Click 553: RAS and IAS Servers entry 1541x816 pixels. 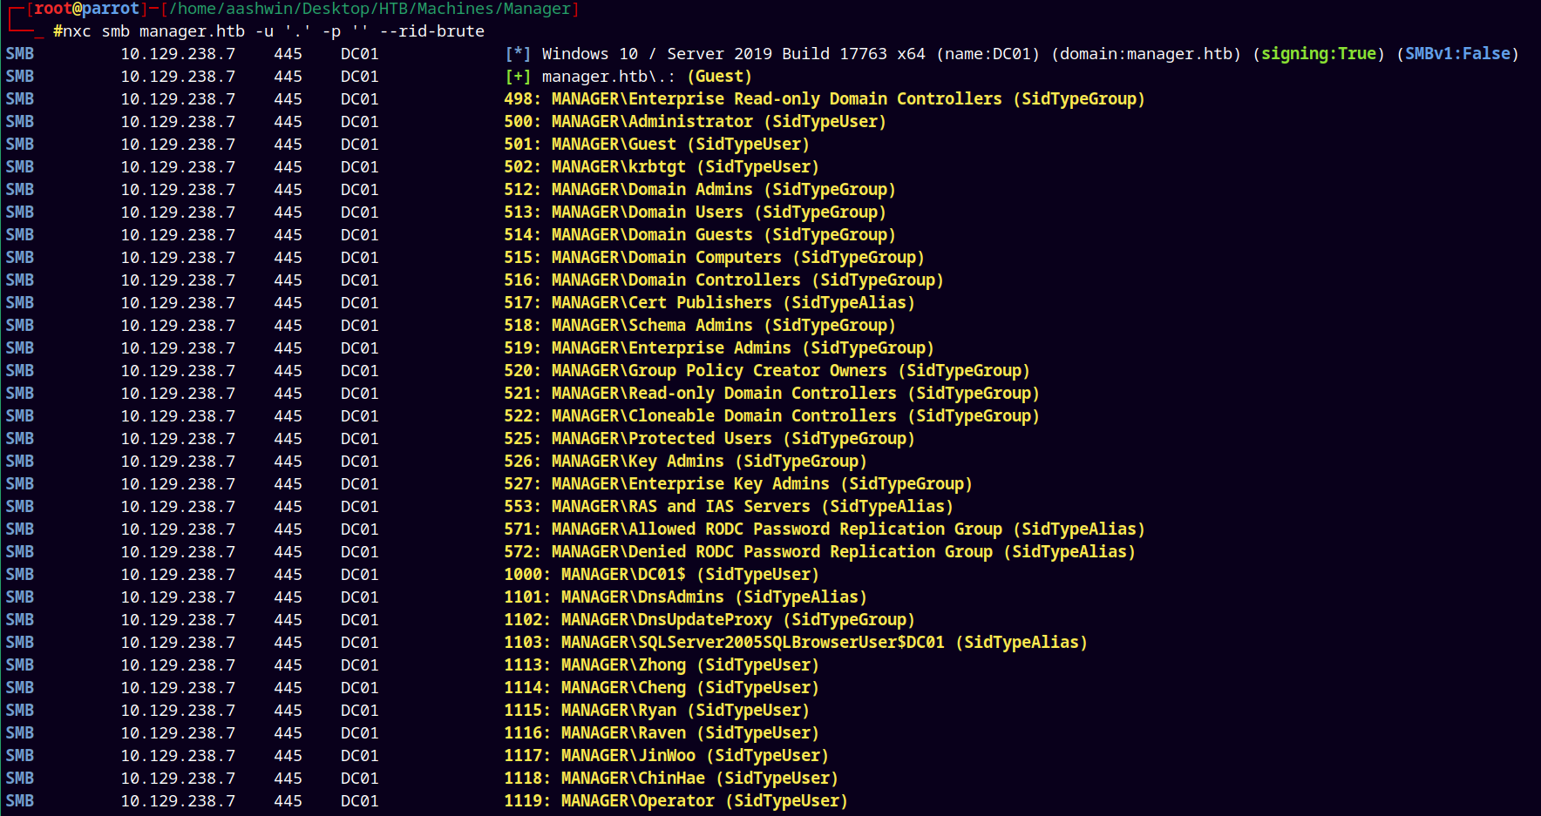(x=729, y=507)
